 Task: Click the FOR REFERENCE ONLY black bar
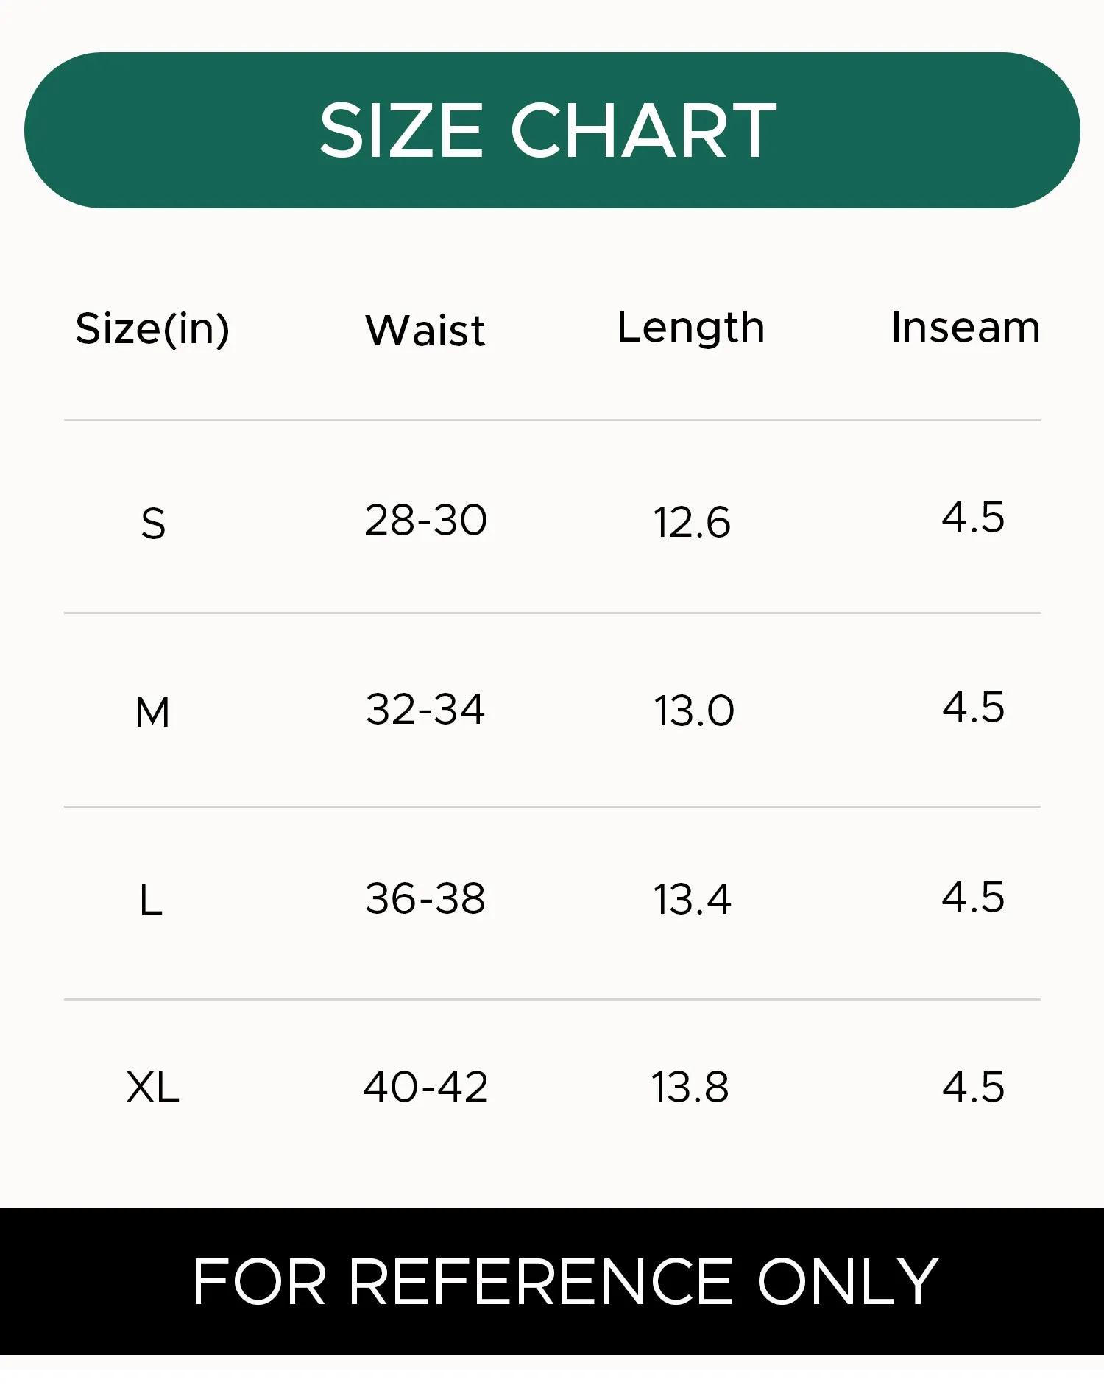[x=552, y=1281]
